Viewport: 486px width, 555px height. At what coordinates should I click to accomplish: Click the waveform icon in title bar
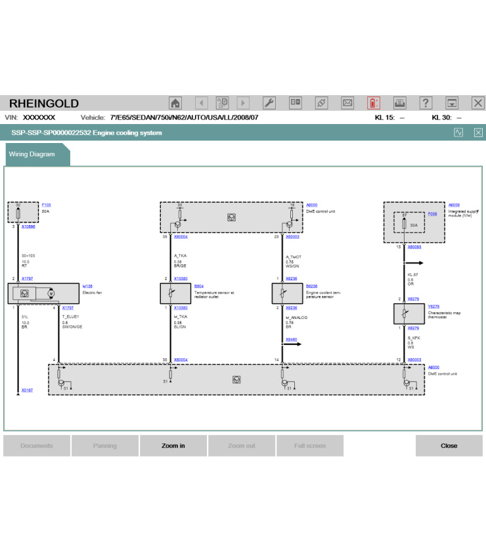[458, 133]
